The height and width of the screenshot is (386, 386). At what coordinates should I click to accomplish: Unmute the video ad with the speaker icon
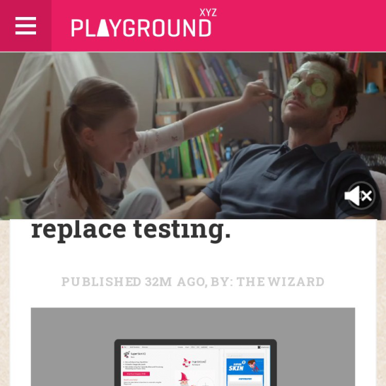coord(360,196)
